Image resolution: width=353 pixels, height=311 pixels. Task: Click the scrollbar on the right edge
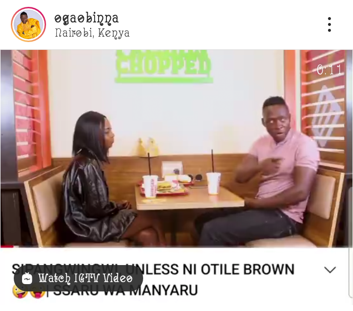352,243
